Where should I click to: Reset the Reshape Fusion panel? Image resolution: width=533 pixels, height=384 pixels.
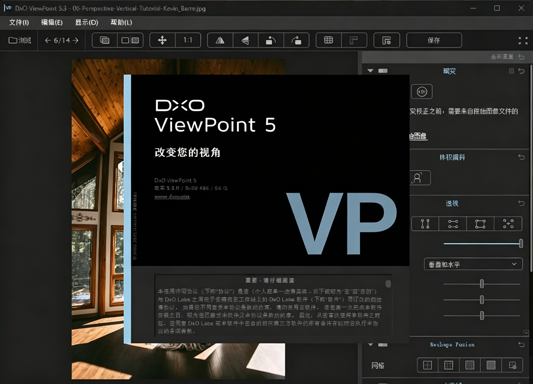521,344
